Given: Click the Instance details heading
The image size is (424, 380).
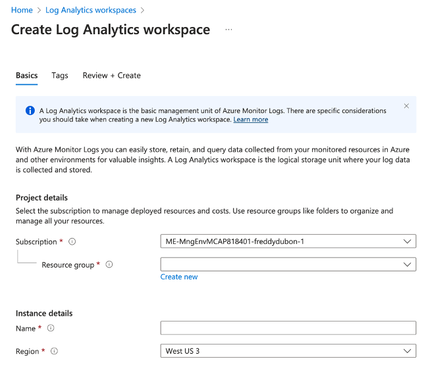Looking at the screenshot, I should [x=44, y=314].
